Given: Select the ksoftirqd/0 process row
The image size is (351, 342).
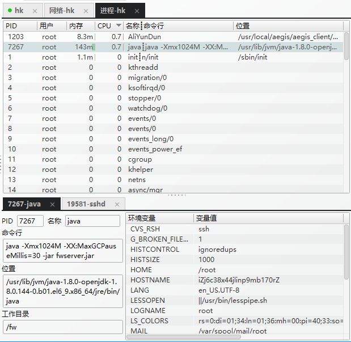Looking at the screenshot, I should click(x=173, y=88).
